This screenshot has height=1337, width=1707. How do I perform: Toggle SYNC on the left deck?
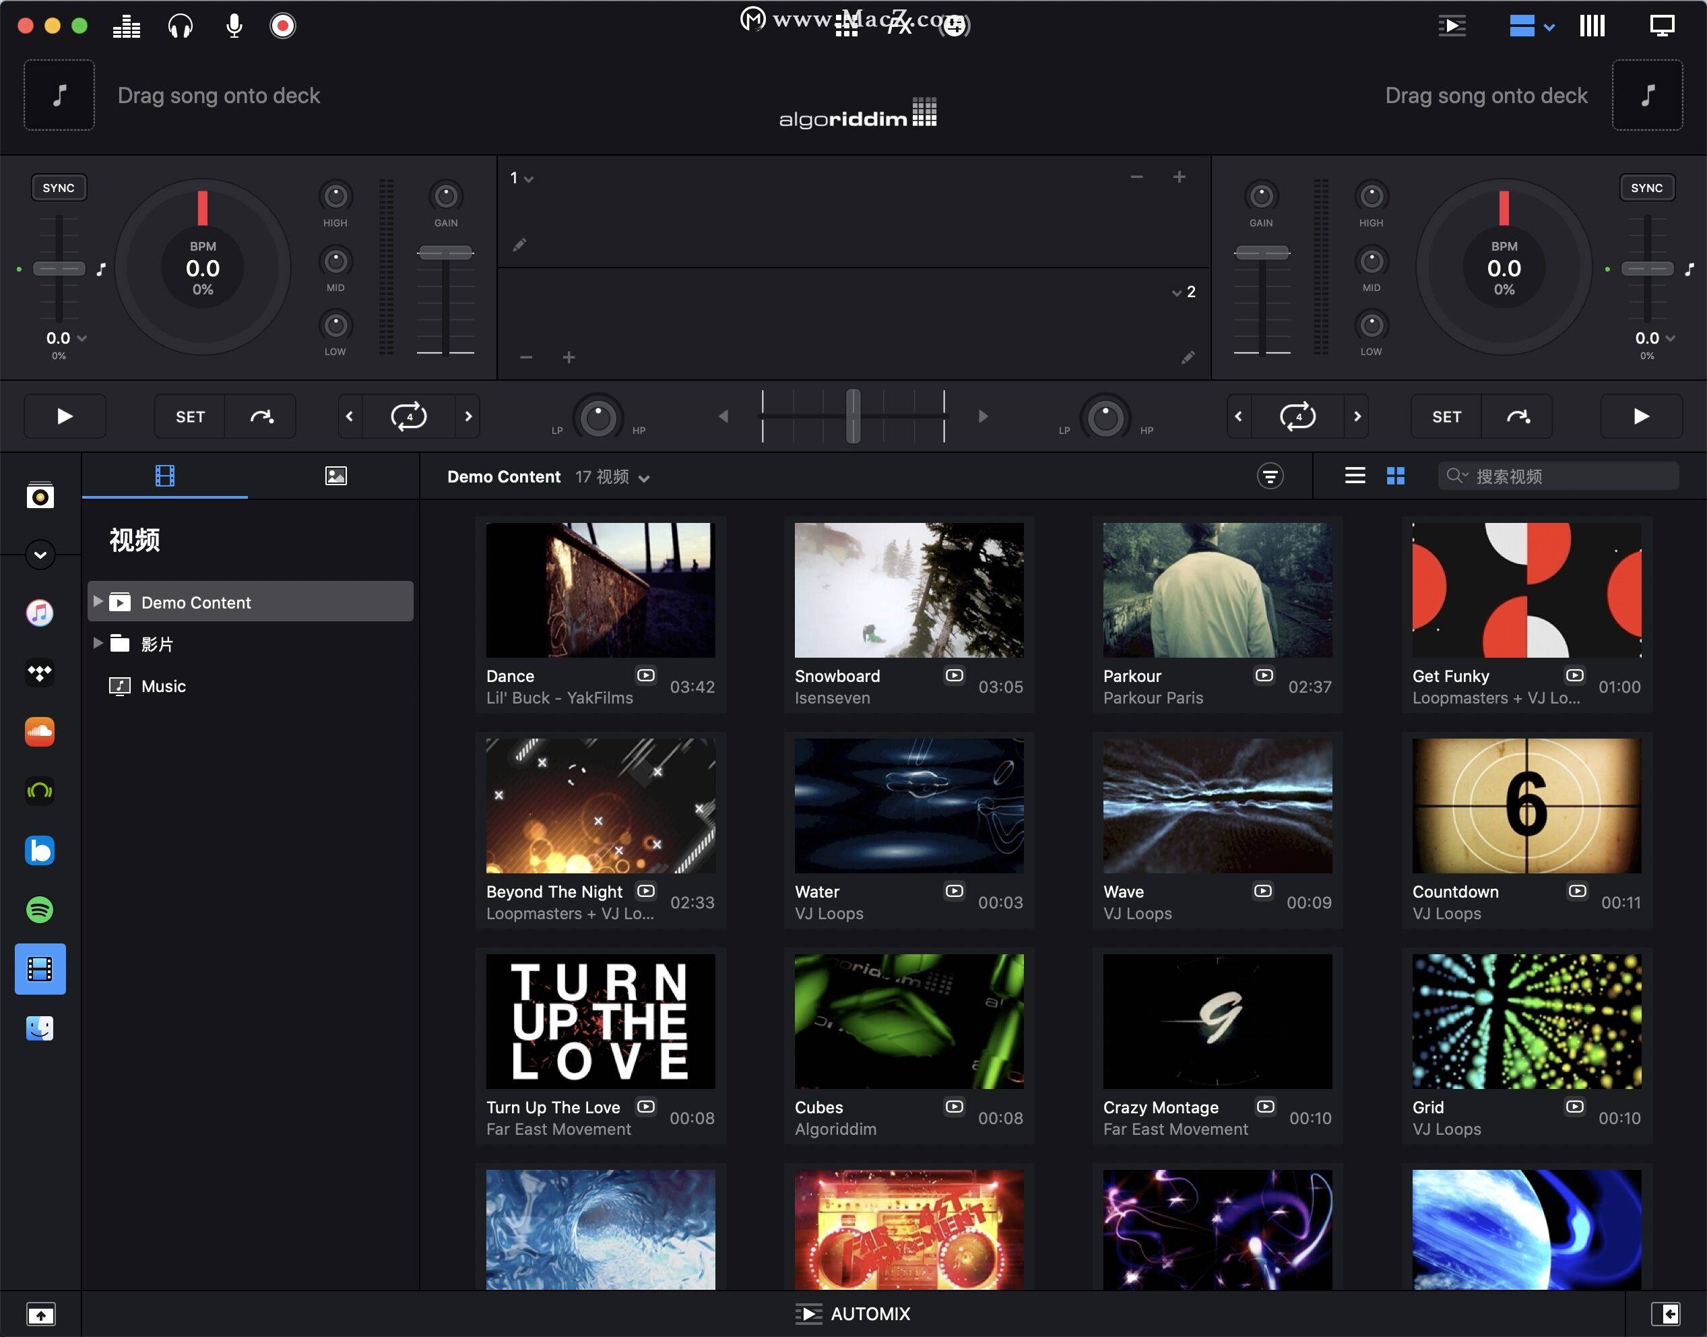59,188
